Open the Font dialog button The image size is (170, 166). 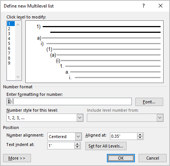(149, 102)
